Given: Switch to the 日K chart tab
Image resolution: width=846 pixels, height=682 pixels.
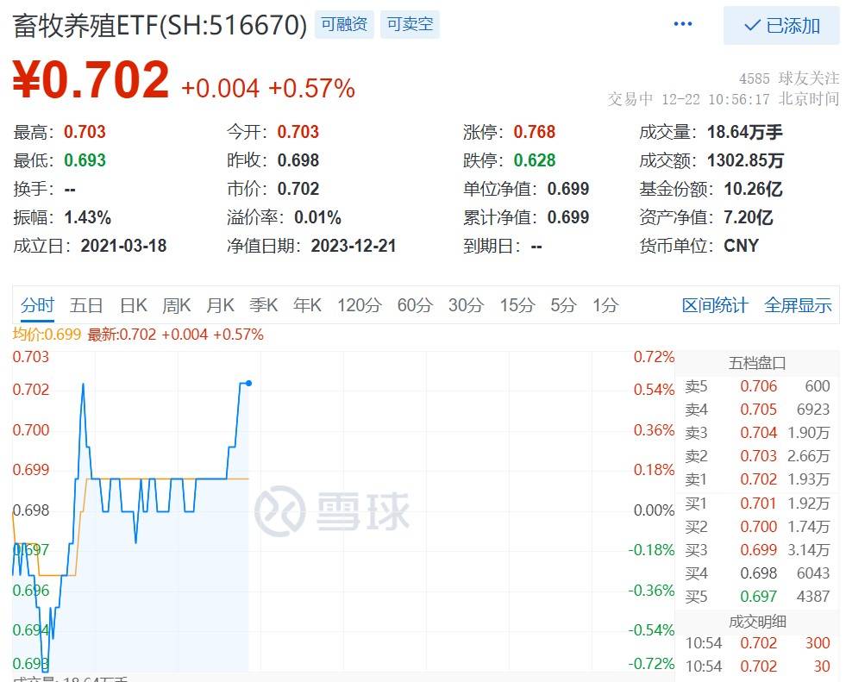Looking at the screenshot, I should [x=133, y=305].
